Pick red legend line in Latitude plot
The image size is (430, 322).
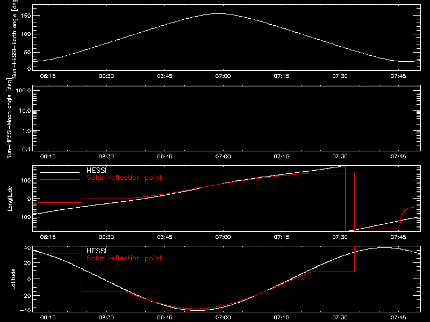pos(60,260)
